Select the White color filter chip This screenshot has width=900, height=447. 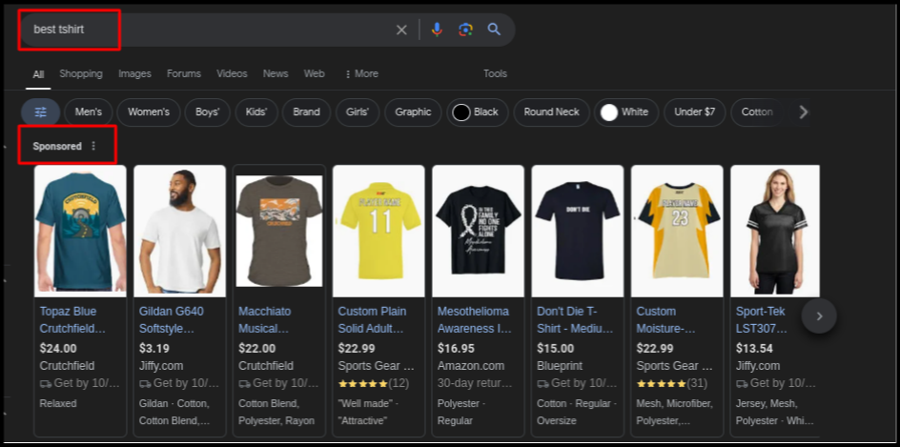[626, 112]
